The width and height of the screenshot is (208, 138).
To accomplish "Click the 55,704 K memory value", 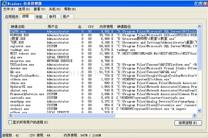I will click(106, 35).
